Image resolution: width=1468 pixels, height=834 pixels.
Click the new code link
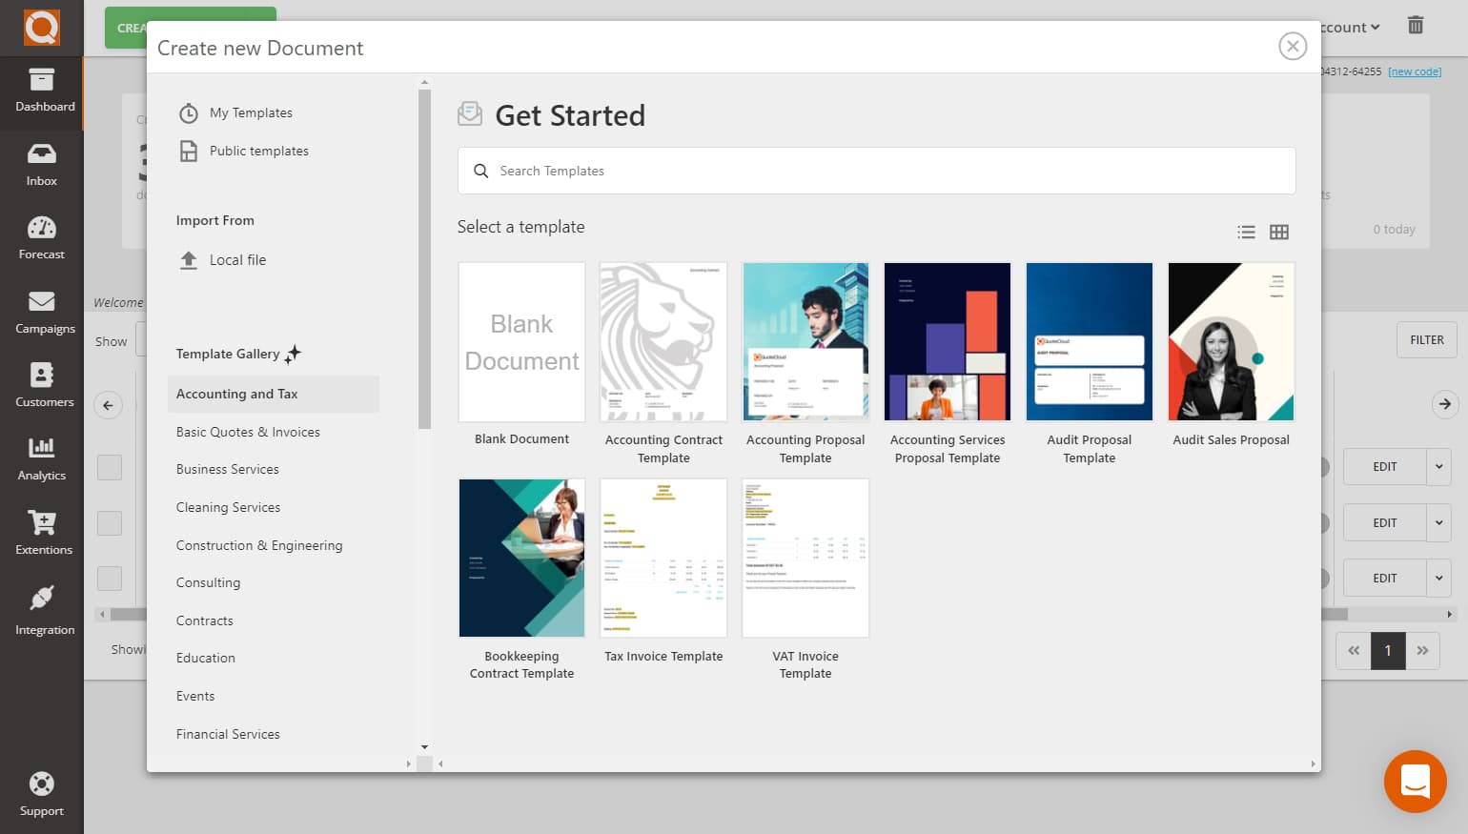(x=1415, y=71)
